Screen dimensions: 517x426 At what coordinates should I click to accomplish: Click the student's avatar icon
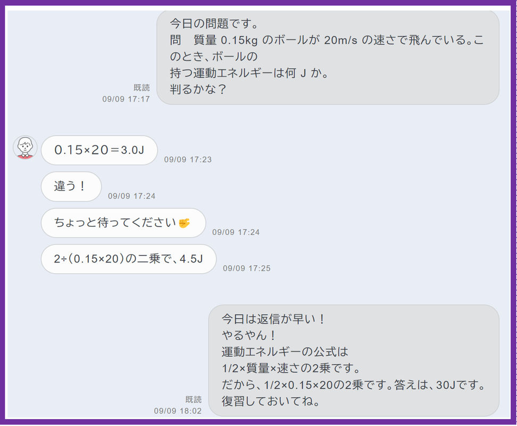point(25,147)
